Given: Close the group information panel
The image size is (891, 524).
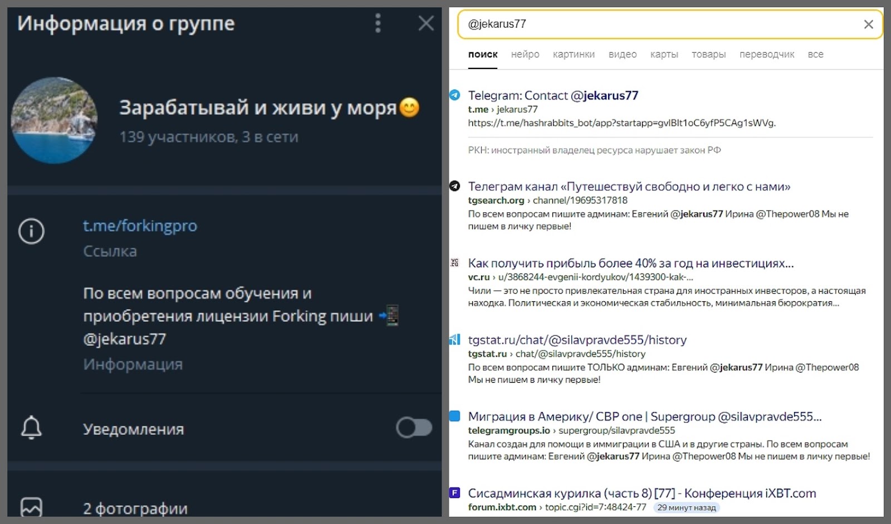Looking at the screenshot, I should click(426, 23).
